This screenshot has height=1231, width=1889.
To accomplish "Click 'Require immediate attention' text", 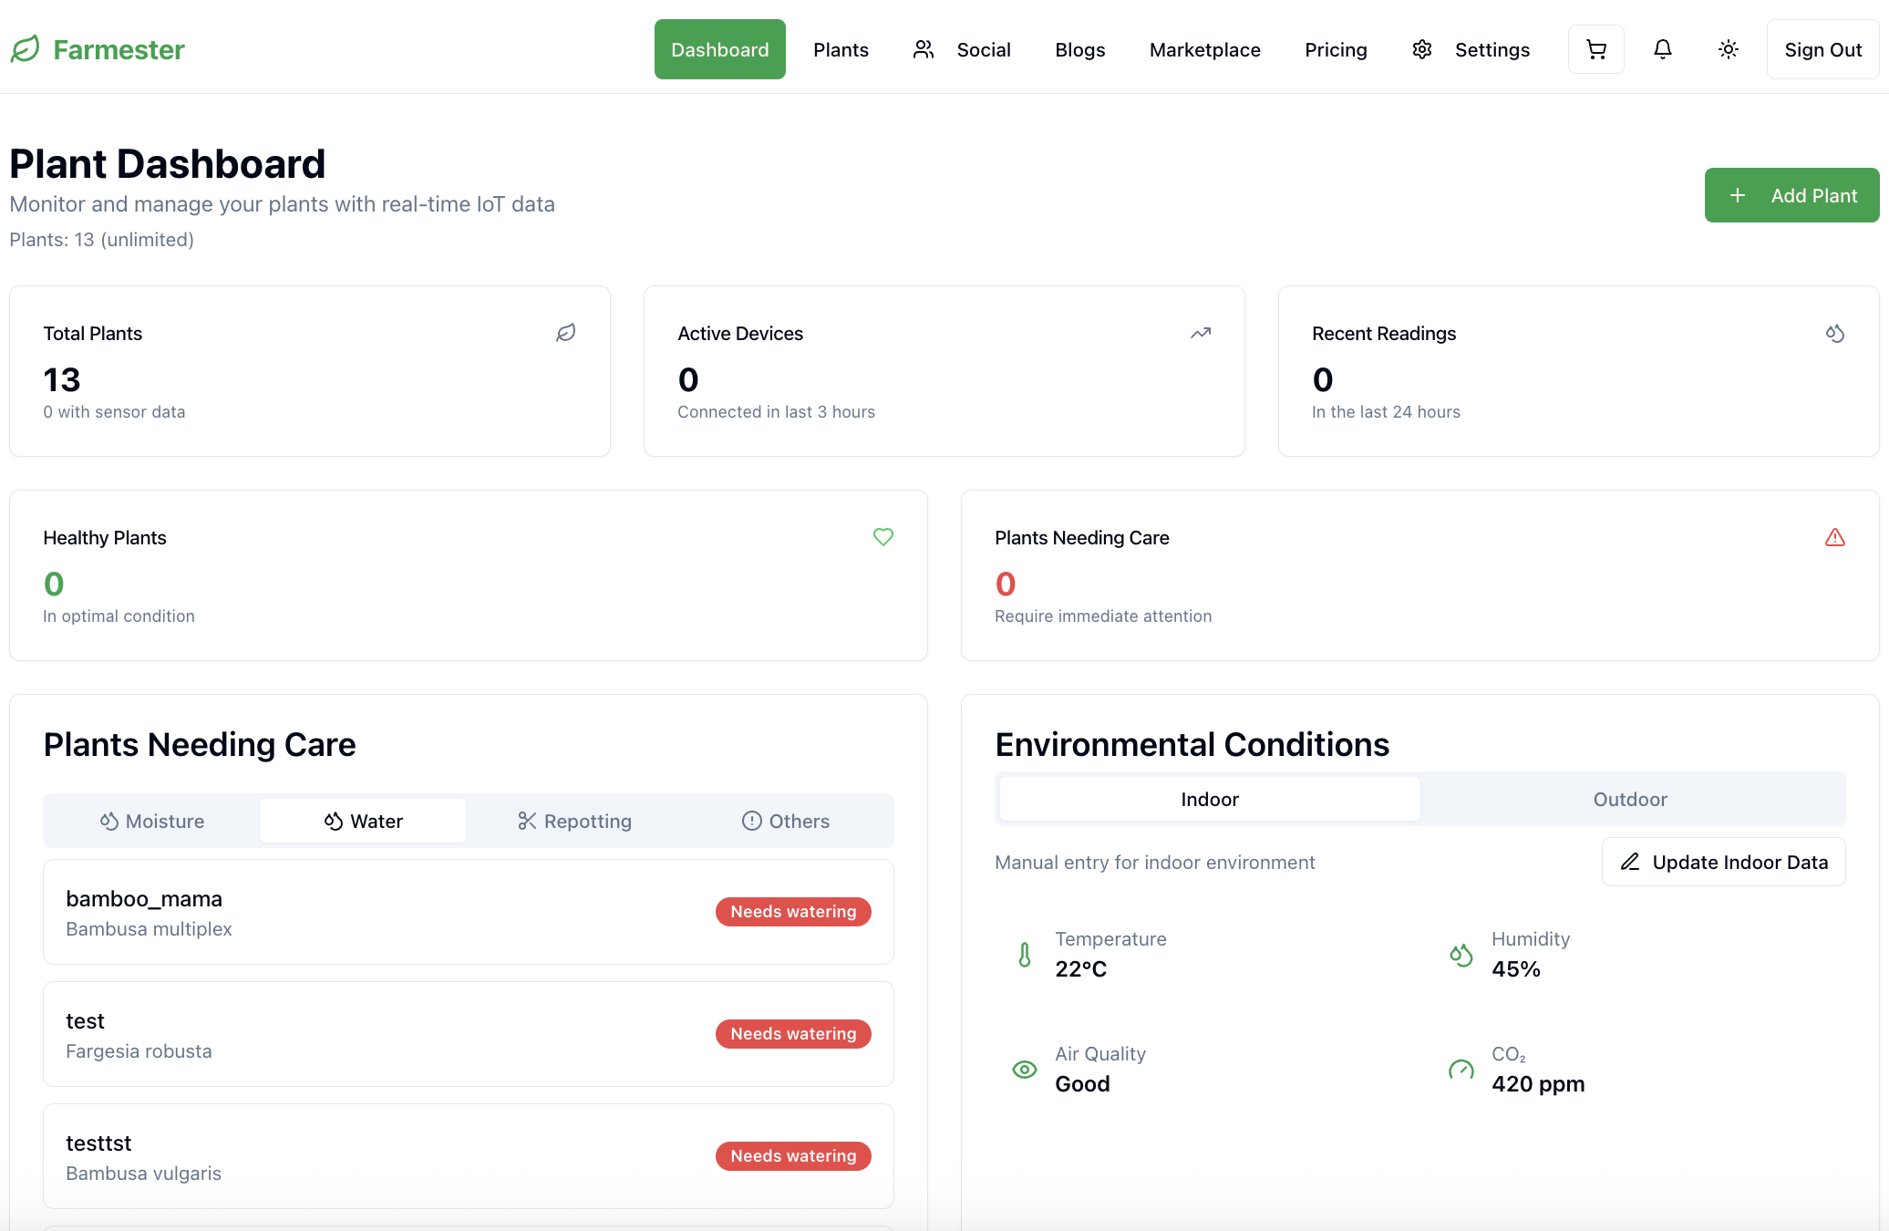I will coord(1103,616).
